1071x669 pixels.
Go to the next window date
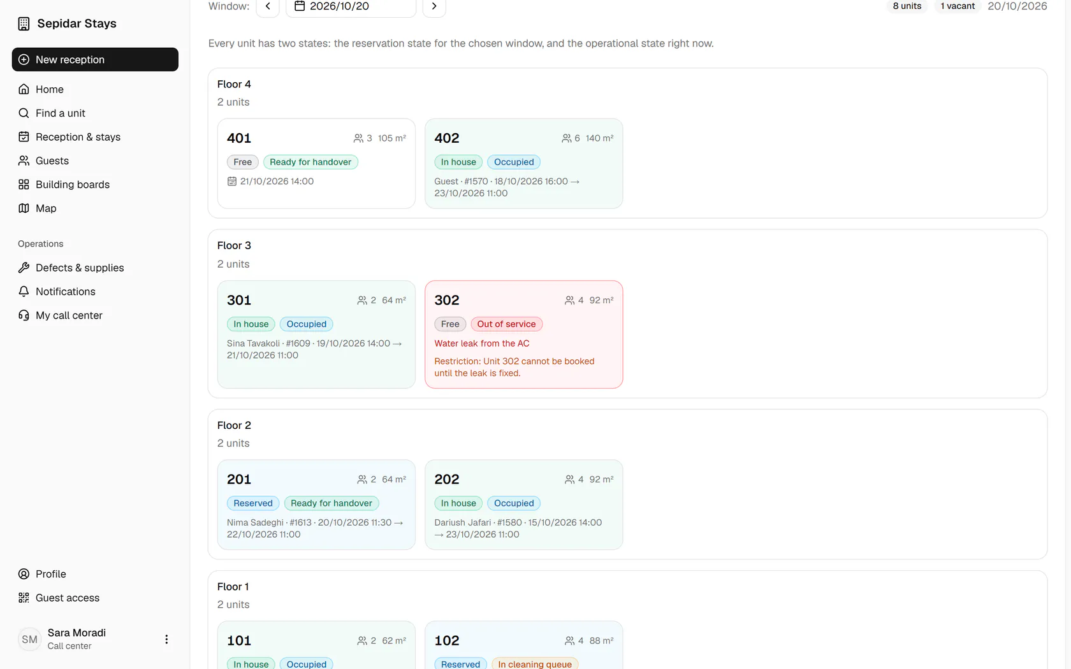[434, 6]
